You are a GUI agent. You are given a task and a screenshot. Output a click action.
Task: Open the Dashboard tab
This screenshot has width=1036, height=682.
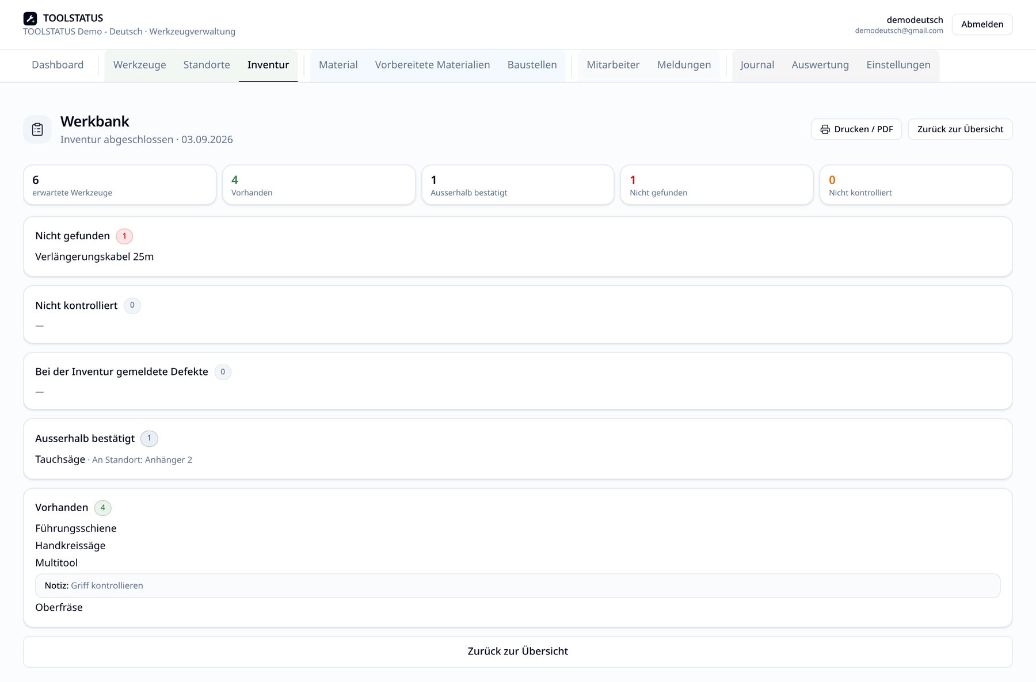click(x=58, y=65)
